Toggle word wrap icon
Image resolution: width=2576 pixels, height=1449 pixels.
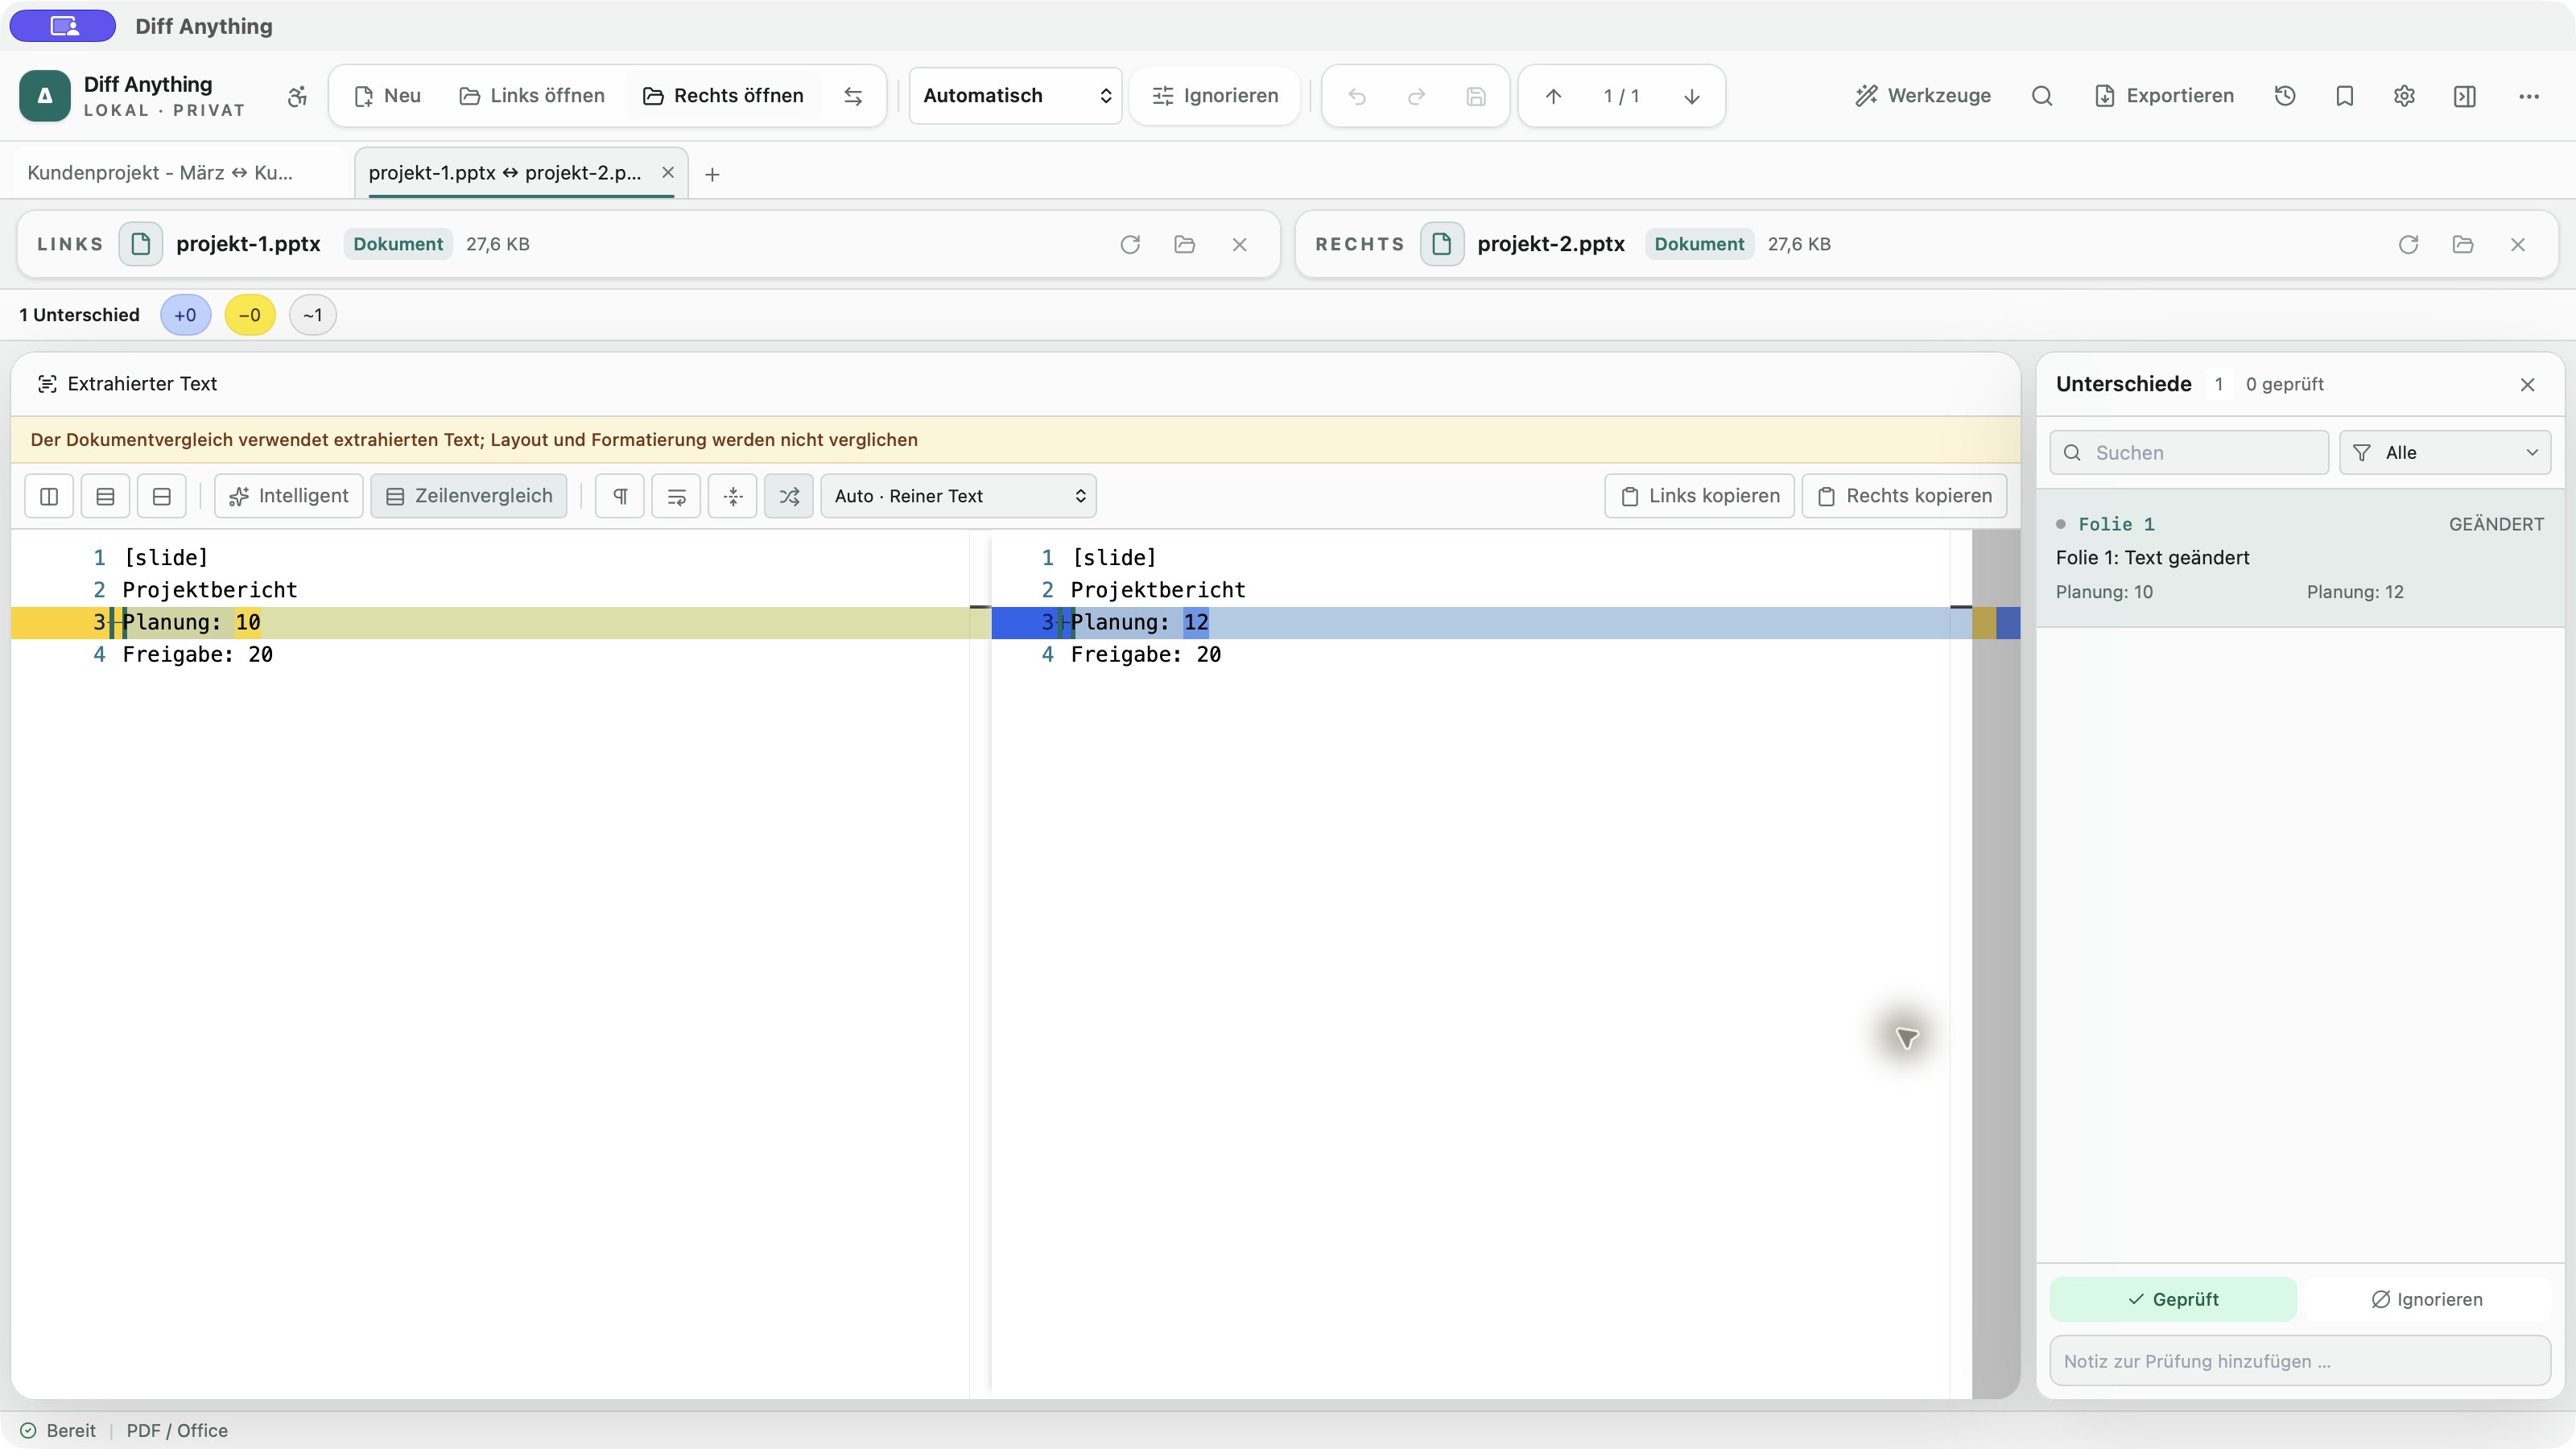(x=677, y=496)
